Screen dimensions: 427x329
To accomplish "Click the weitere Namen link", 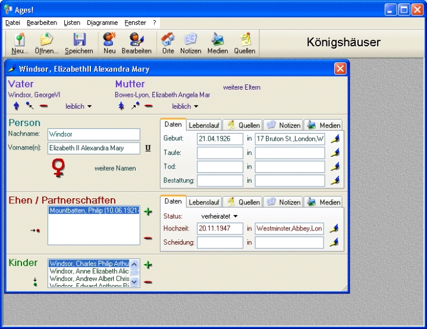I will (115, 168).
